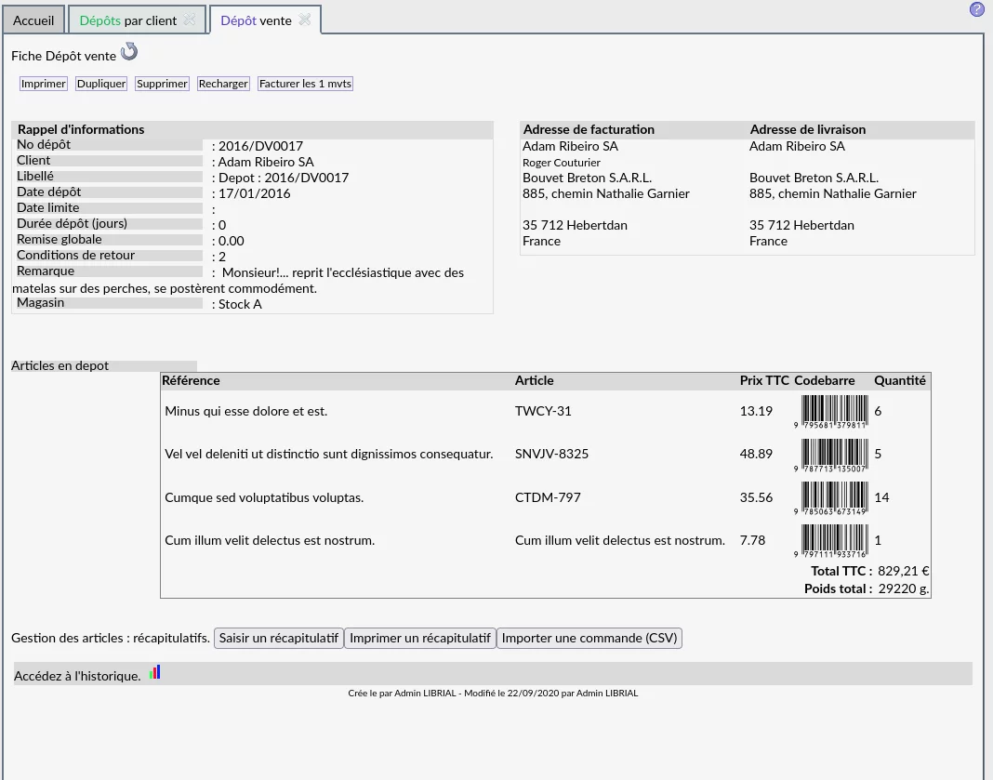Click row Vel vel deleniti ut distinctio
This screenshot has height=780, width=993.
click(x=545, y=455)
